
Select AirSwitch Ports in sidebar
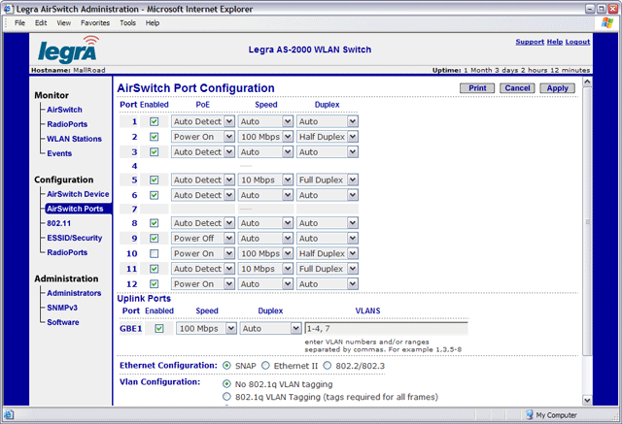point(78,209)
